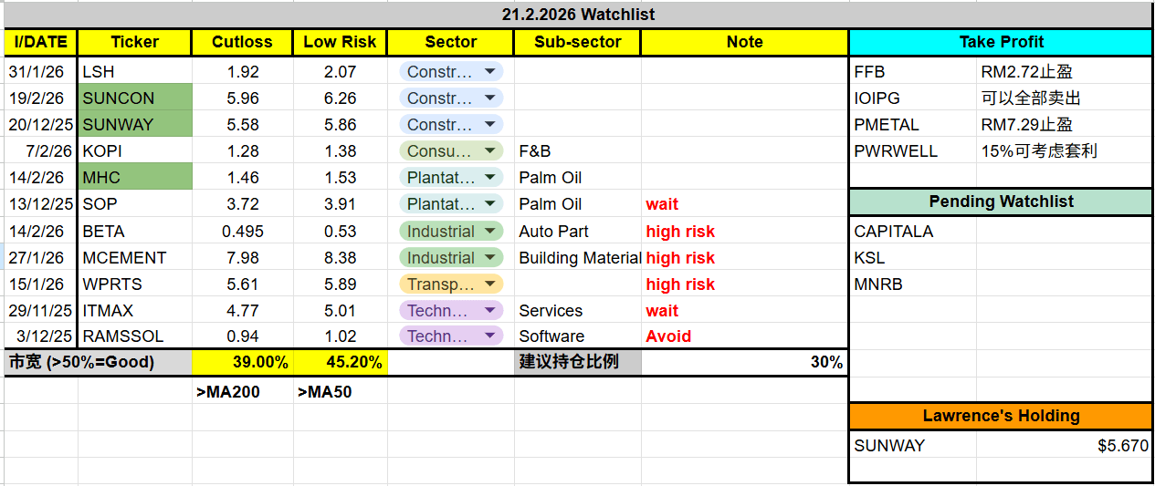Open the sector dropdown in the LSH row
The width and height of the screenshot is (1155, 486).
490,72
